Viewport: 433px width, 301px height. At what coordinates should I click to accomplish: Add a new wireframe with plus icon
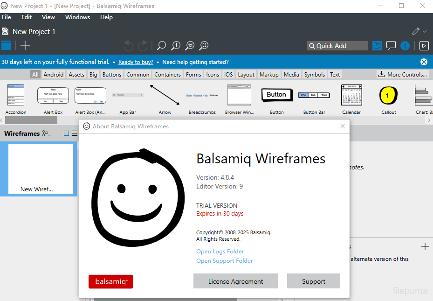25,46
